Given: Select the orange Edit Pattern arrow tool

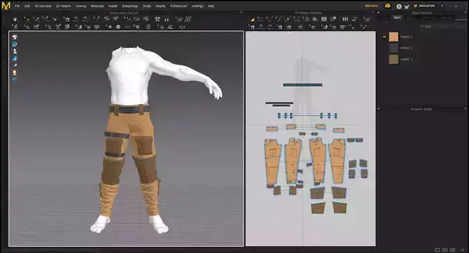Looking at the screenshot, I should coord(252,19).
